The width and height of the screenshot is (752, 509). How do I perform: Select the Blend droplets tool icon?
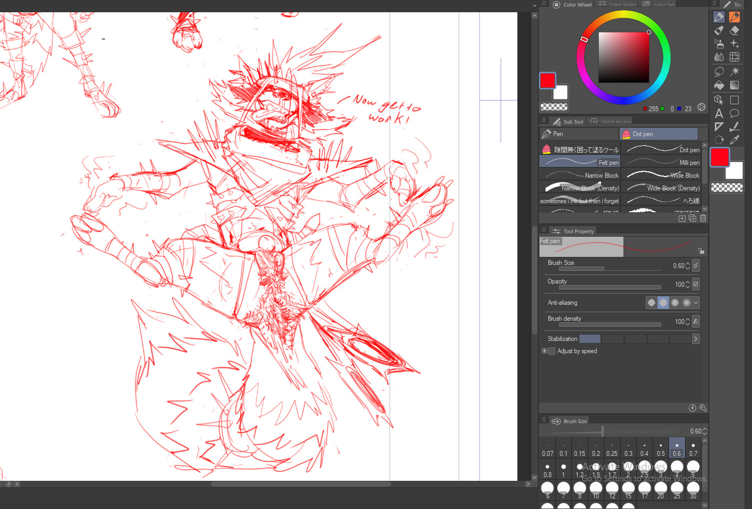[x=719, y=57]
